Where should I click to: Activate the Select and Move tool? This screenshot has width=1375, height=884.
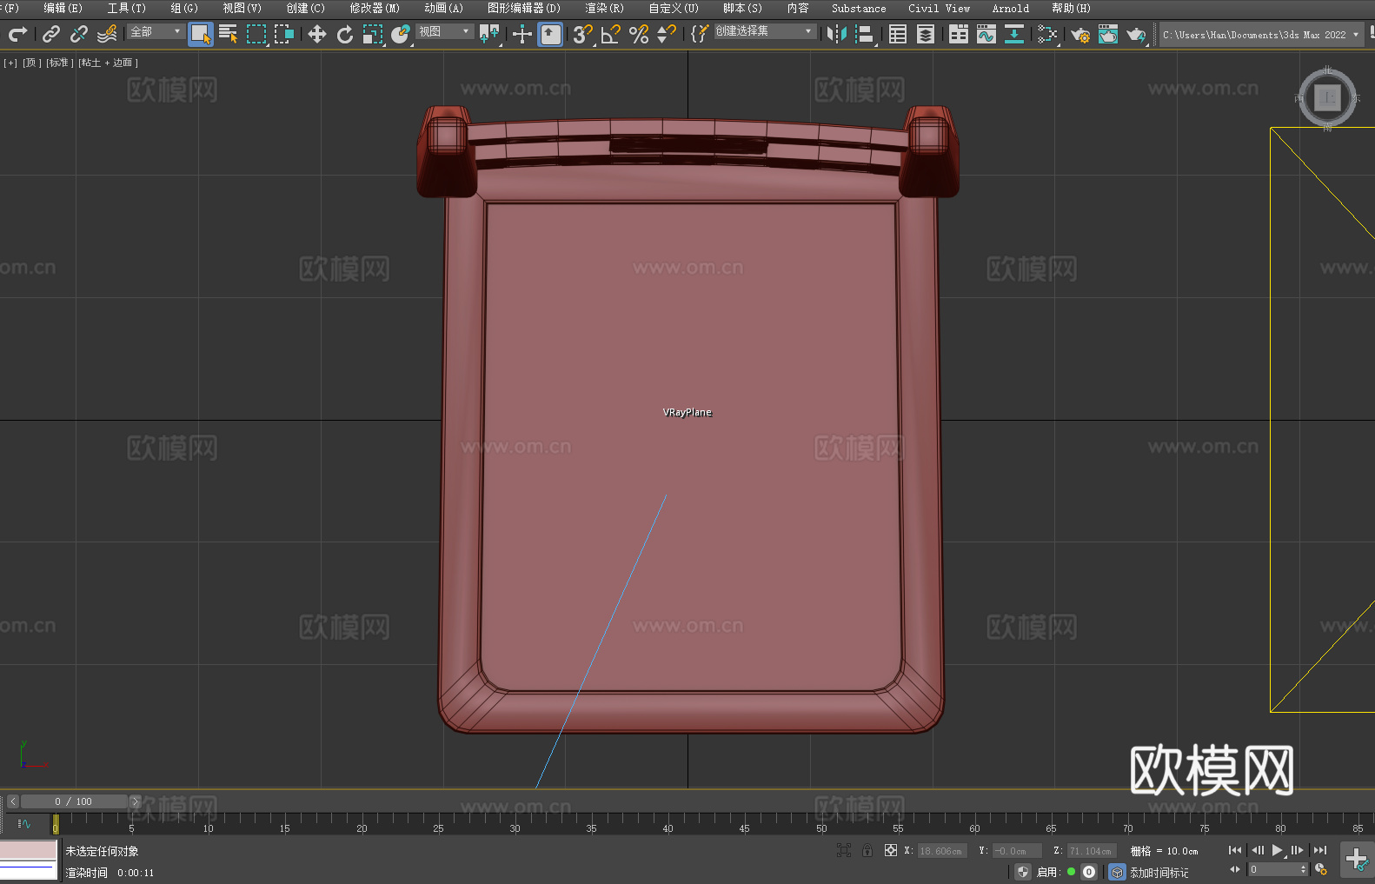[317, 34]
